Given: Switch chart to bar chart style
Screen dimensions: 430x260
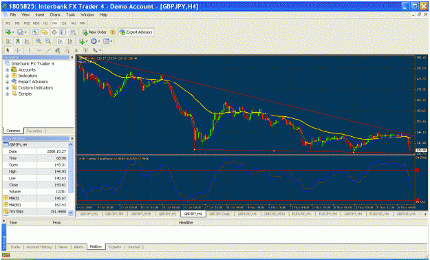Looking at the screenshot, I should (x=8, y=41).
